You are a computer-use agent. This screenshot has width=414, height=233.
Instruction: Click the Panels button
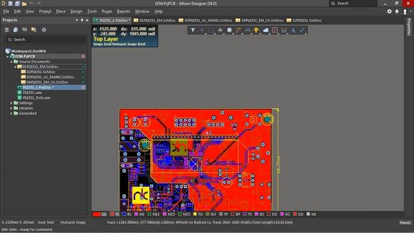pyautogui.click(x=405, y=223)
